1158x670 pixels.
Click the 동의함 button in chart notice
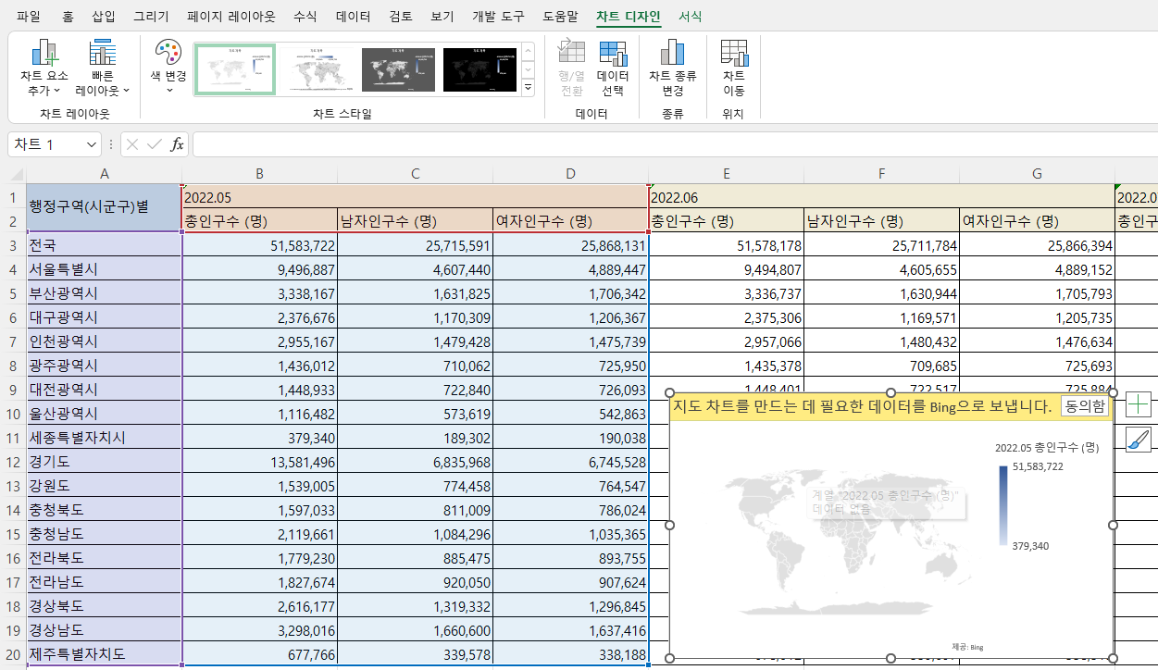pos(1084,405)
